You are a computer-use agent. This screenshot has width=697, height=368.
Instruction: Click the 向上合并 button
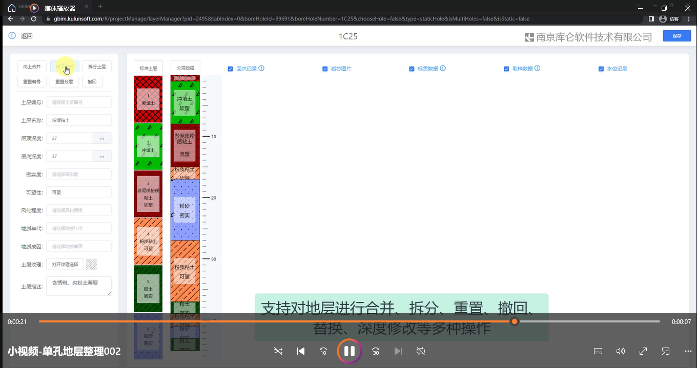(x=32, y=67)
